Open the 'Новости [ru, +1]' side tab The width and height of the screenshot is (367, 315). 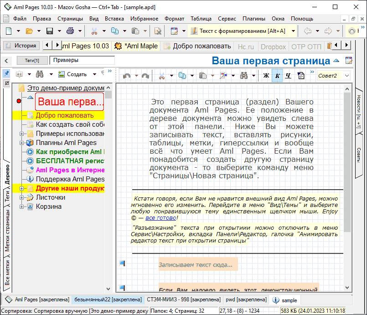pyautogui.click(x=359, y=112)
